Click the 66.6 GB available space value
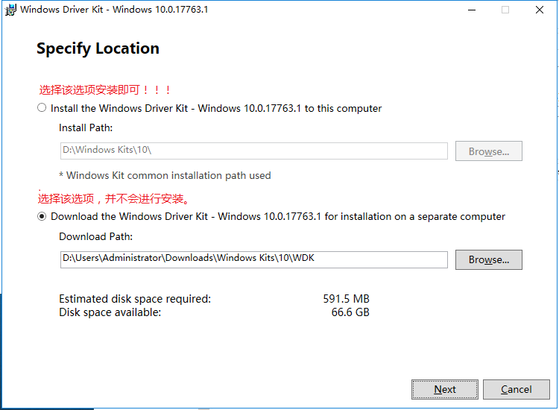Screen dimensions: 559x410 coord(350,312)
